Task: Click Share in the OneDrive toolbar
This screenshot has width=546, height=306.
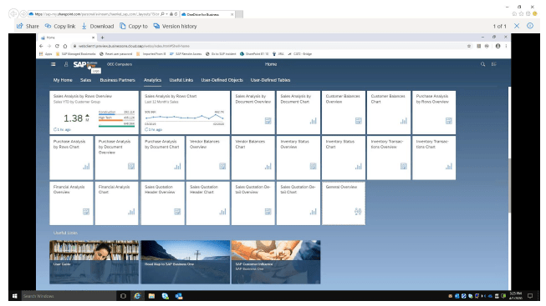Action: click(x=28, y=26)
